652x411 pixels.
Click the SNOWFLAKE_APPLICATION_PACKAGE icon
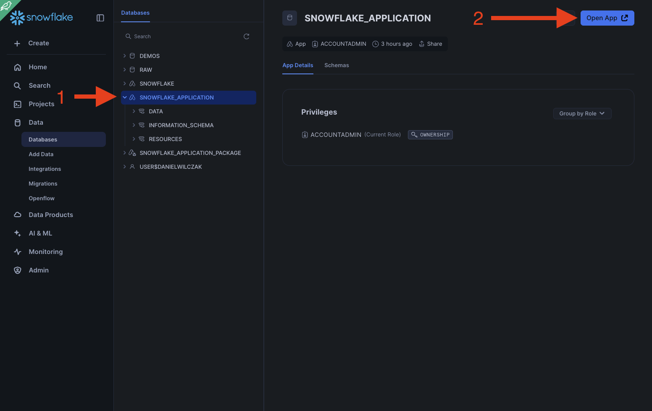coord(132,153)
